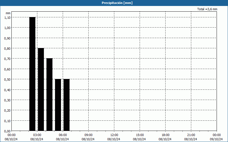Click the 'Precipitación [mm]' title
Viewport: 228px width, 142px height.
(117, 3)
